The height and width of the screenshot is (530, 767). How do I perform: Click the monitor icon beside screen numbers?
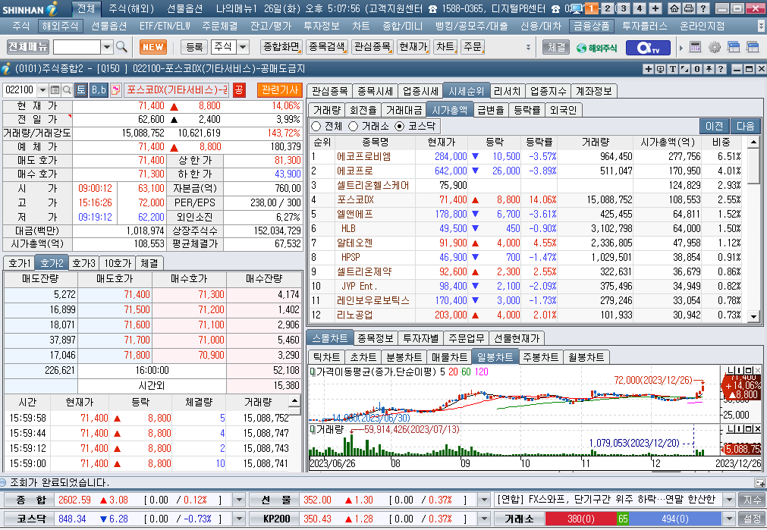pyautogui.click(x=577, y=8)
